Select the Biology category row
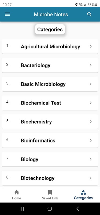The image size is (100, 215). tap(50, 159)
